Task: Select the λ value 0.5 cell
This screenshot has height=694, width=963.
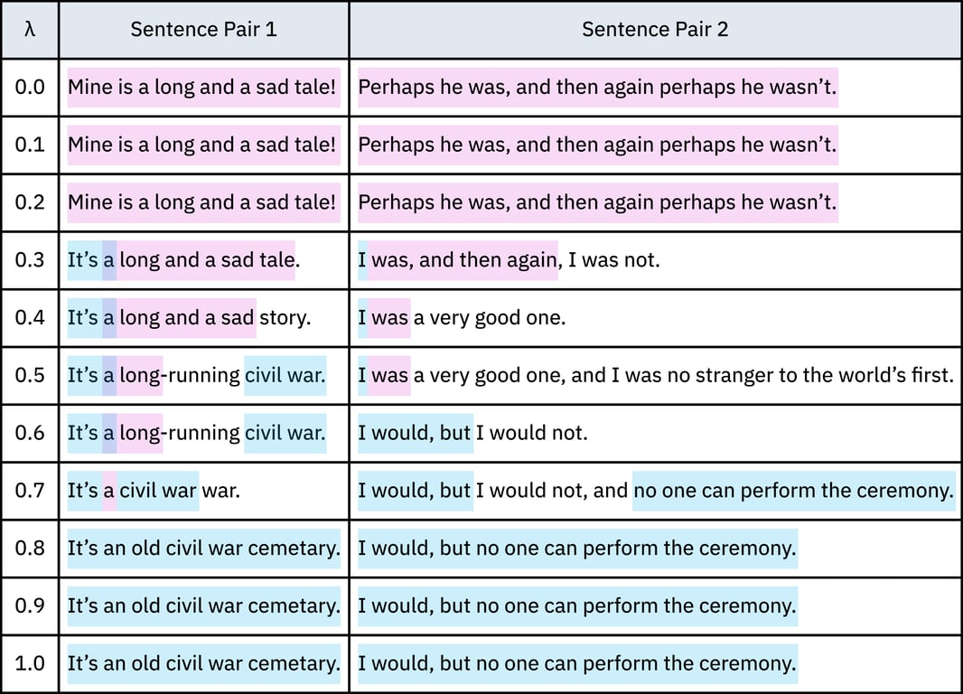Action: 30,375
